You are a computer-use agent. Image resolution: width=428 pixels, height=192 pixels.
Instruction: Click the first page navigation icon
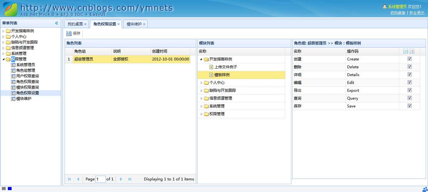69,179
